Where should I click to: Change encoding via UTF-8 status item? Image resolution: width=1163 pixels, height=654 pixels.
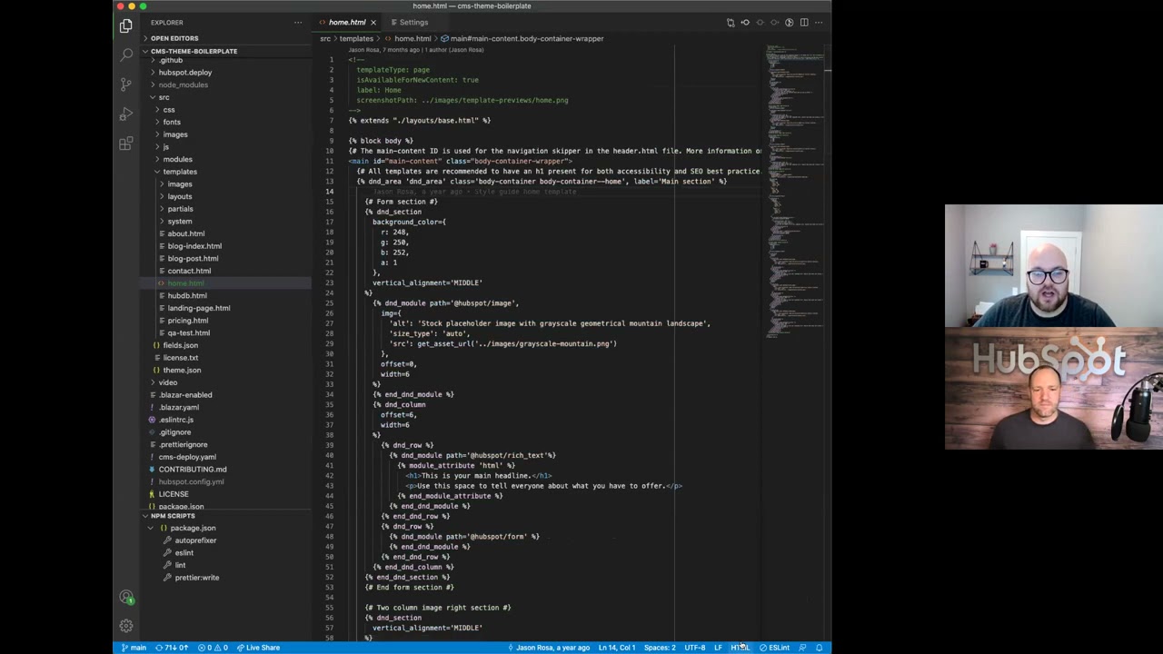(x=694, y=648)
